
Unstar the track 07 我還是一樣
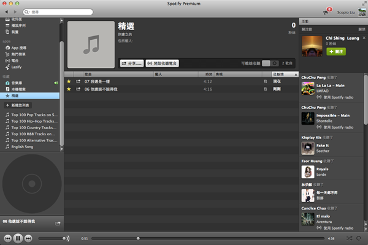69,81
